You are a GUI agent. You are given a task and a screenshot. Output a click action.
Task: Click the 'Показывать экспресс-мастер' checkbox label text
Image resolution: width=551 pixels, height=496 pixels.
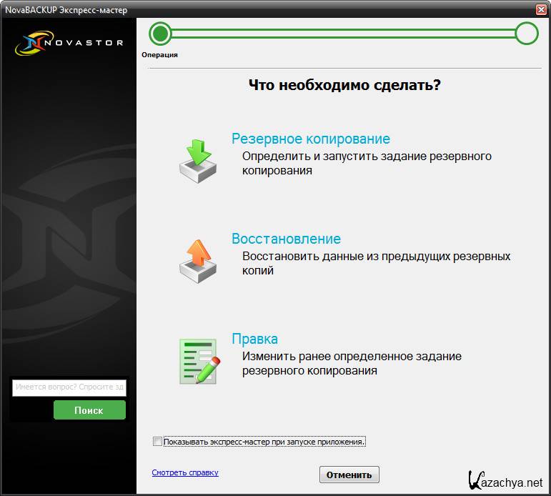264,442
